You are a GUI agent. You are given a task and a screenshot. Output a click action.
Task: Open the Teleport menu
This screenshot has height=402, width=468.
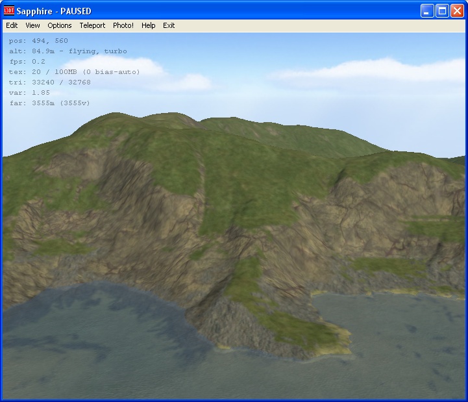coord(92,25)
